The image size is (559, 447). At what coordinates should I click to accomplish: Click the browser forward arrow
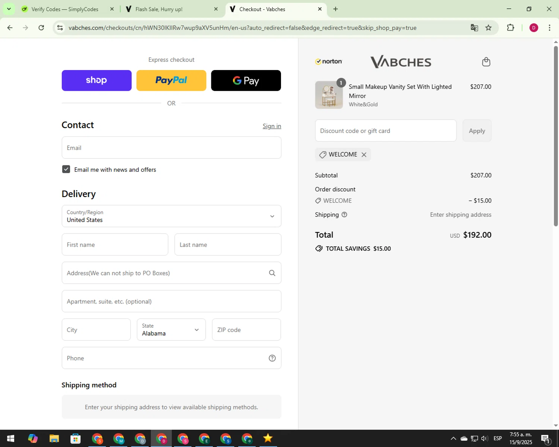pos(25,28)
